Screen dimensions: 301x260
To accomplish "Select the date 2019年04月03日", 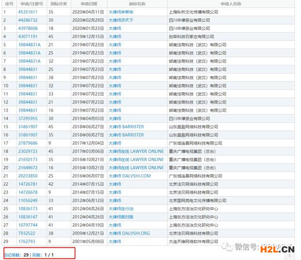I will [x=88, y=119].
